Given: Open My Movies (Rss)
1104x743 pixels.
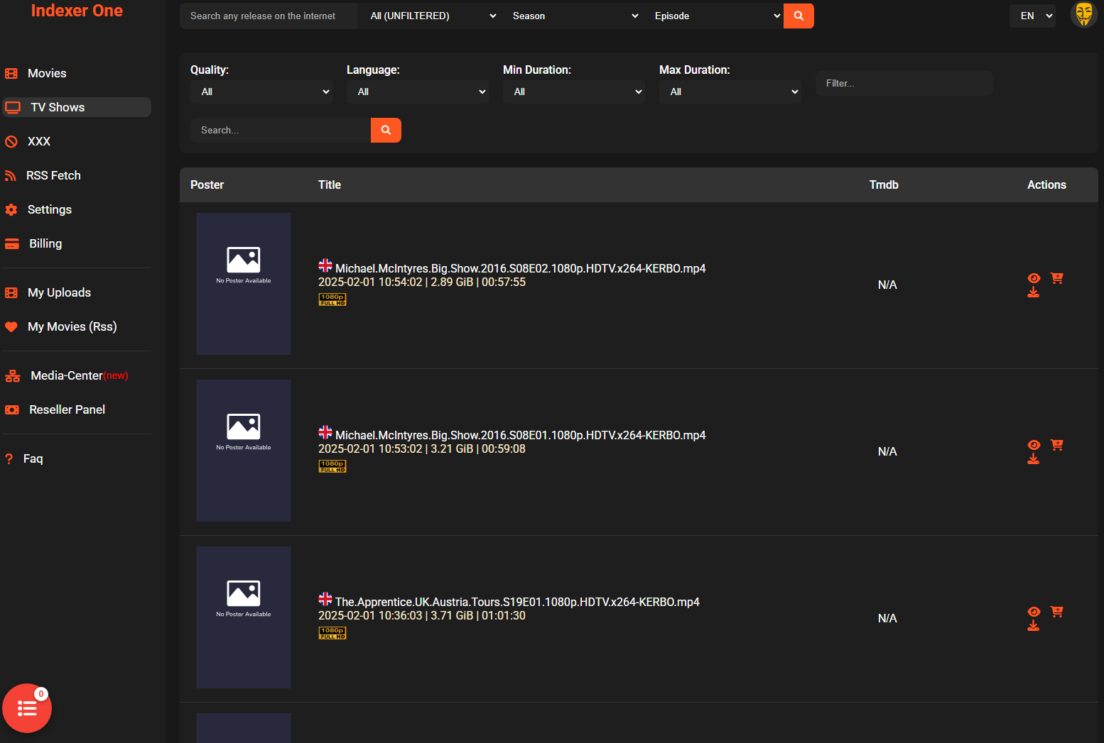Looking at the screenshot, I should click(x=77, y=326).
